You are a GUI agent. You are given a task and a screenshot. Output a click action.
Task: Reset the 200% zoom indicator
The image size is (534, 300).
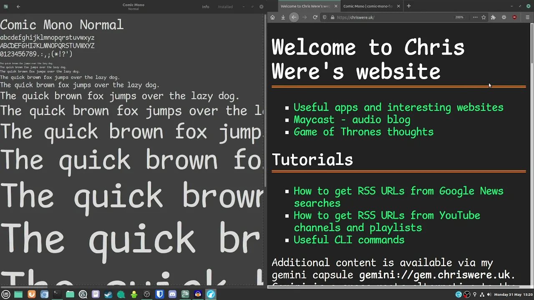click(x=459, y=17)
